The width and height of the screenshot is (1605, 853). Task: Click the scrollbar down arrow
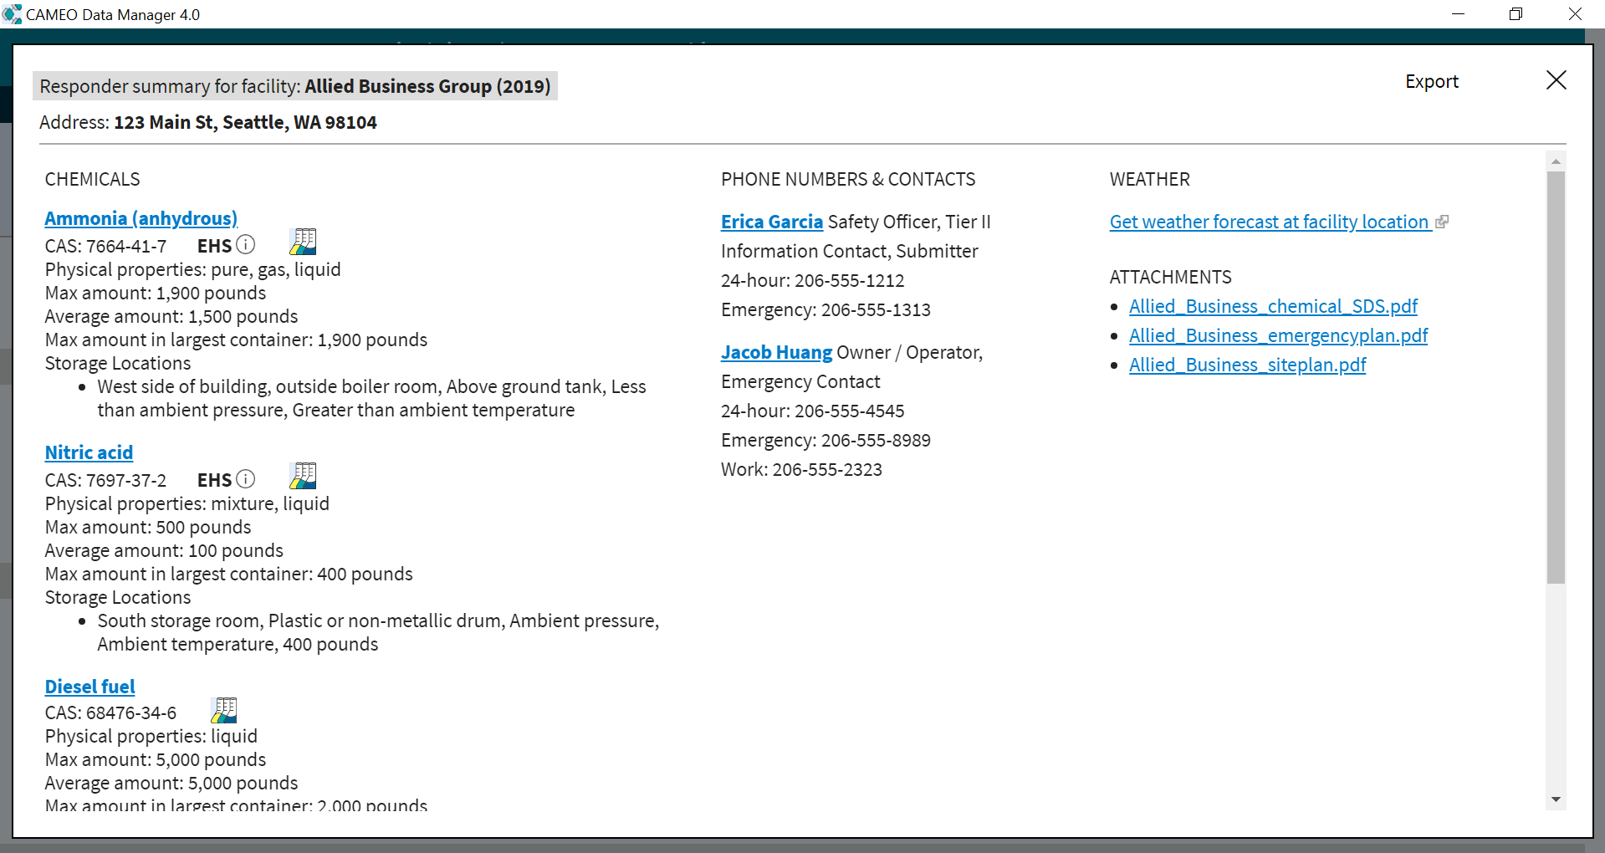(1556, 799)
